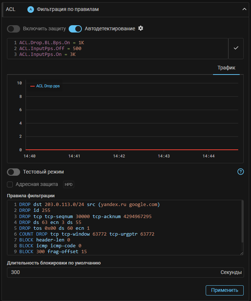Enable the Включить защиту switch
251x301 pixels.
pyautogui.click(x=14, y=29)
